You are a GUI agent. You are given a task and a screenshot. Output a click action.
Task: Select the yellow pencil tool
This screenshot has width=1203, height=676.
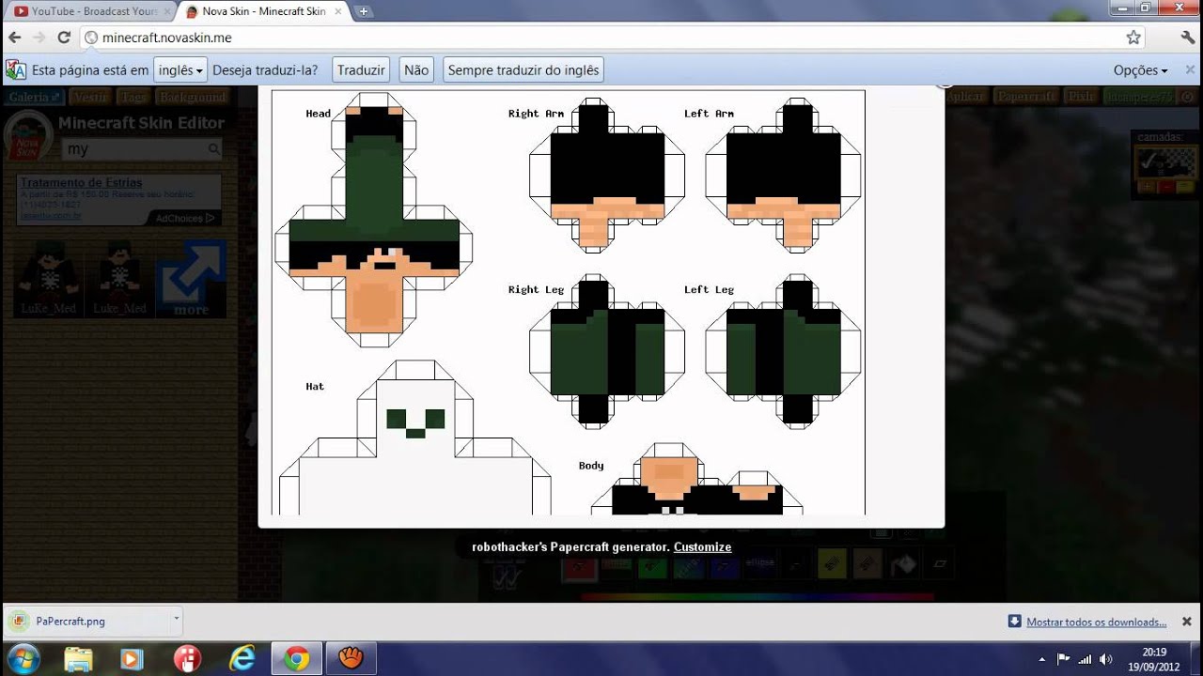(833, 564)
